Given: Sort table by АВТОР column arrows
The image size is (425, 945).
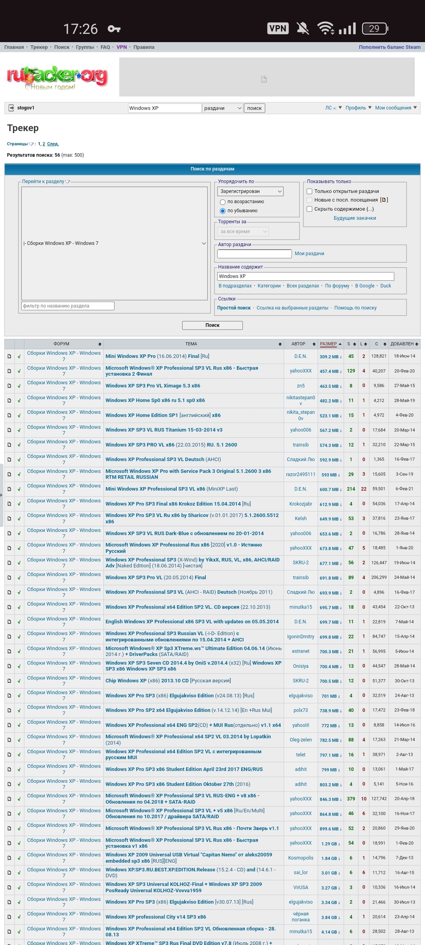Looking at the screenshot, I should click(314, 344).
